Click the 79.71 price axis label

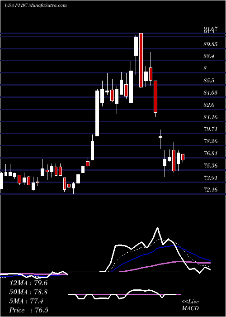coord(211,129)
